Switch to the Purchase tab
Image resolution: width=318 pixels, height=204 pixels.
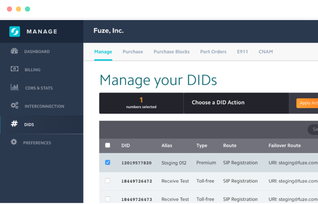[x=133, y=51]
